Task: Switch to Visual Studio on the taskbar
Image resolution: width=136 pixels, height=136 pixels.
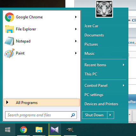Action: click(x=55, y=130)
